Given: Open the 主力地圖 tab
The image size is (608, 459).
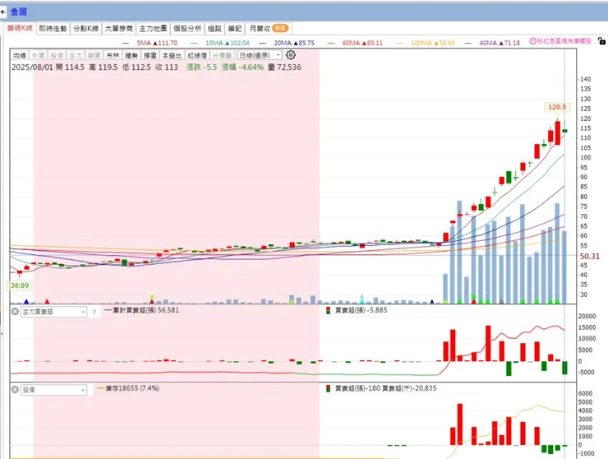Looking at the screenshot, I should (153, 28).
